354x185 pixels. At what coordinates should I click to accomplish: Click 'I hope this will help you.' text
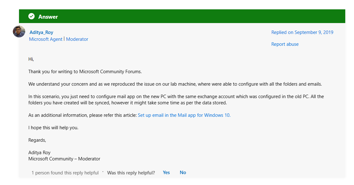[53, 127]
